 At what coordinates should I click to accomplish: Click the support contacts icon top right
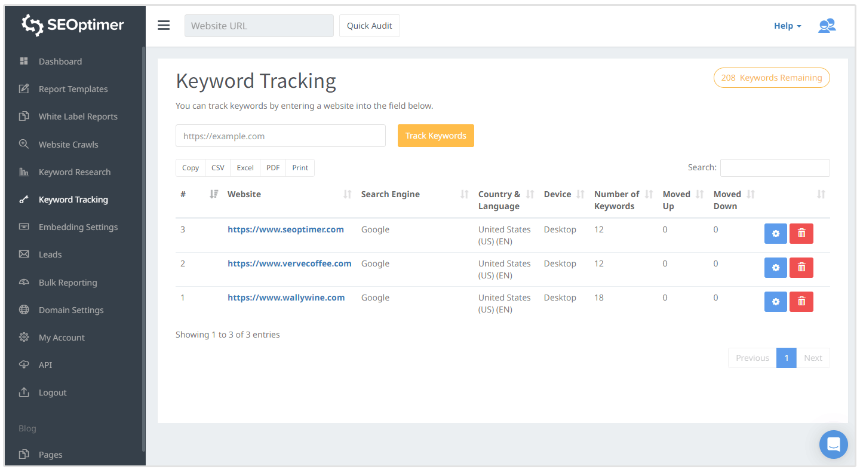click(827, 26)
